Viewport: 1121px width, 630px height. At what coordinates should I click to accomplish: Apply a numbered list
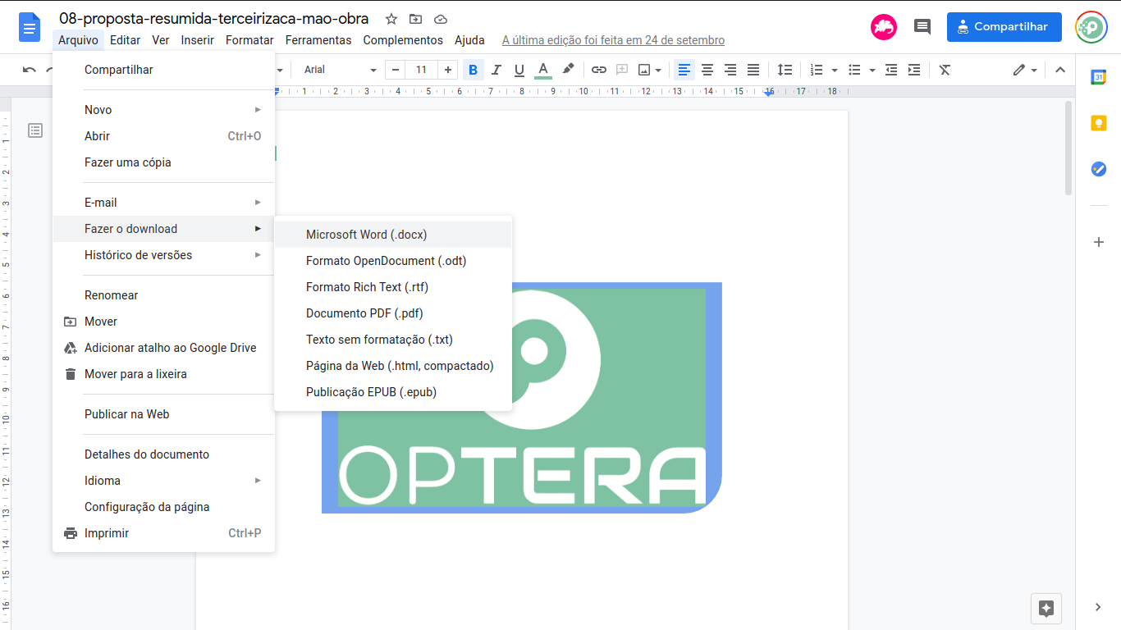tap(817, 70)
